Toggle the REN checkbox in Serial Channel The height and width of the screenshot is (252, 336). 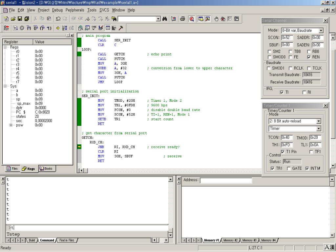pos(309,57)
